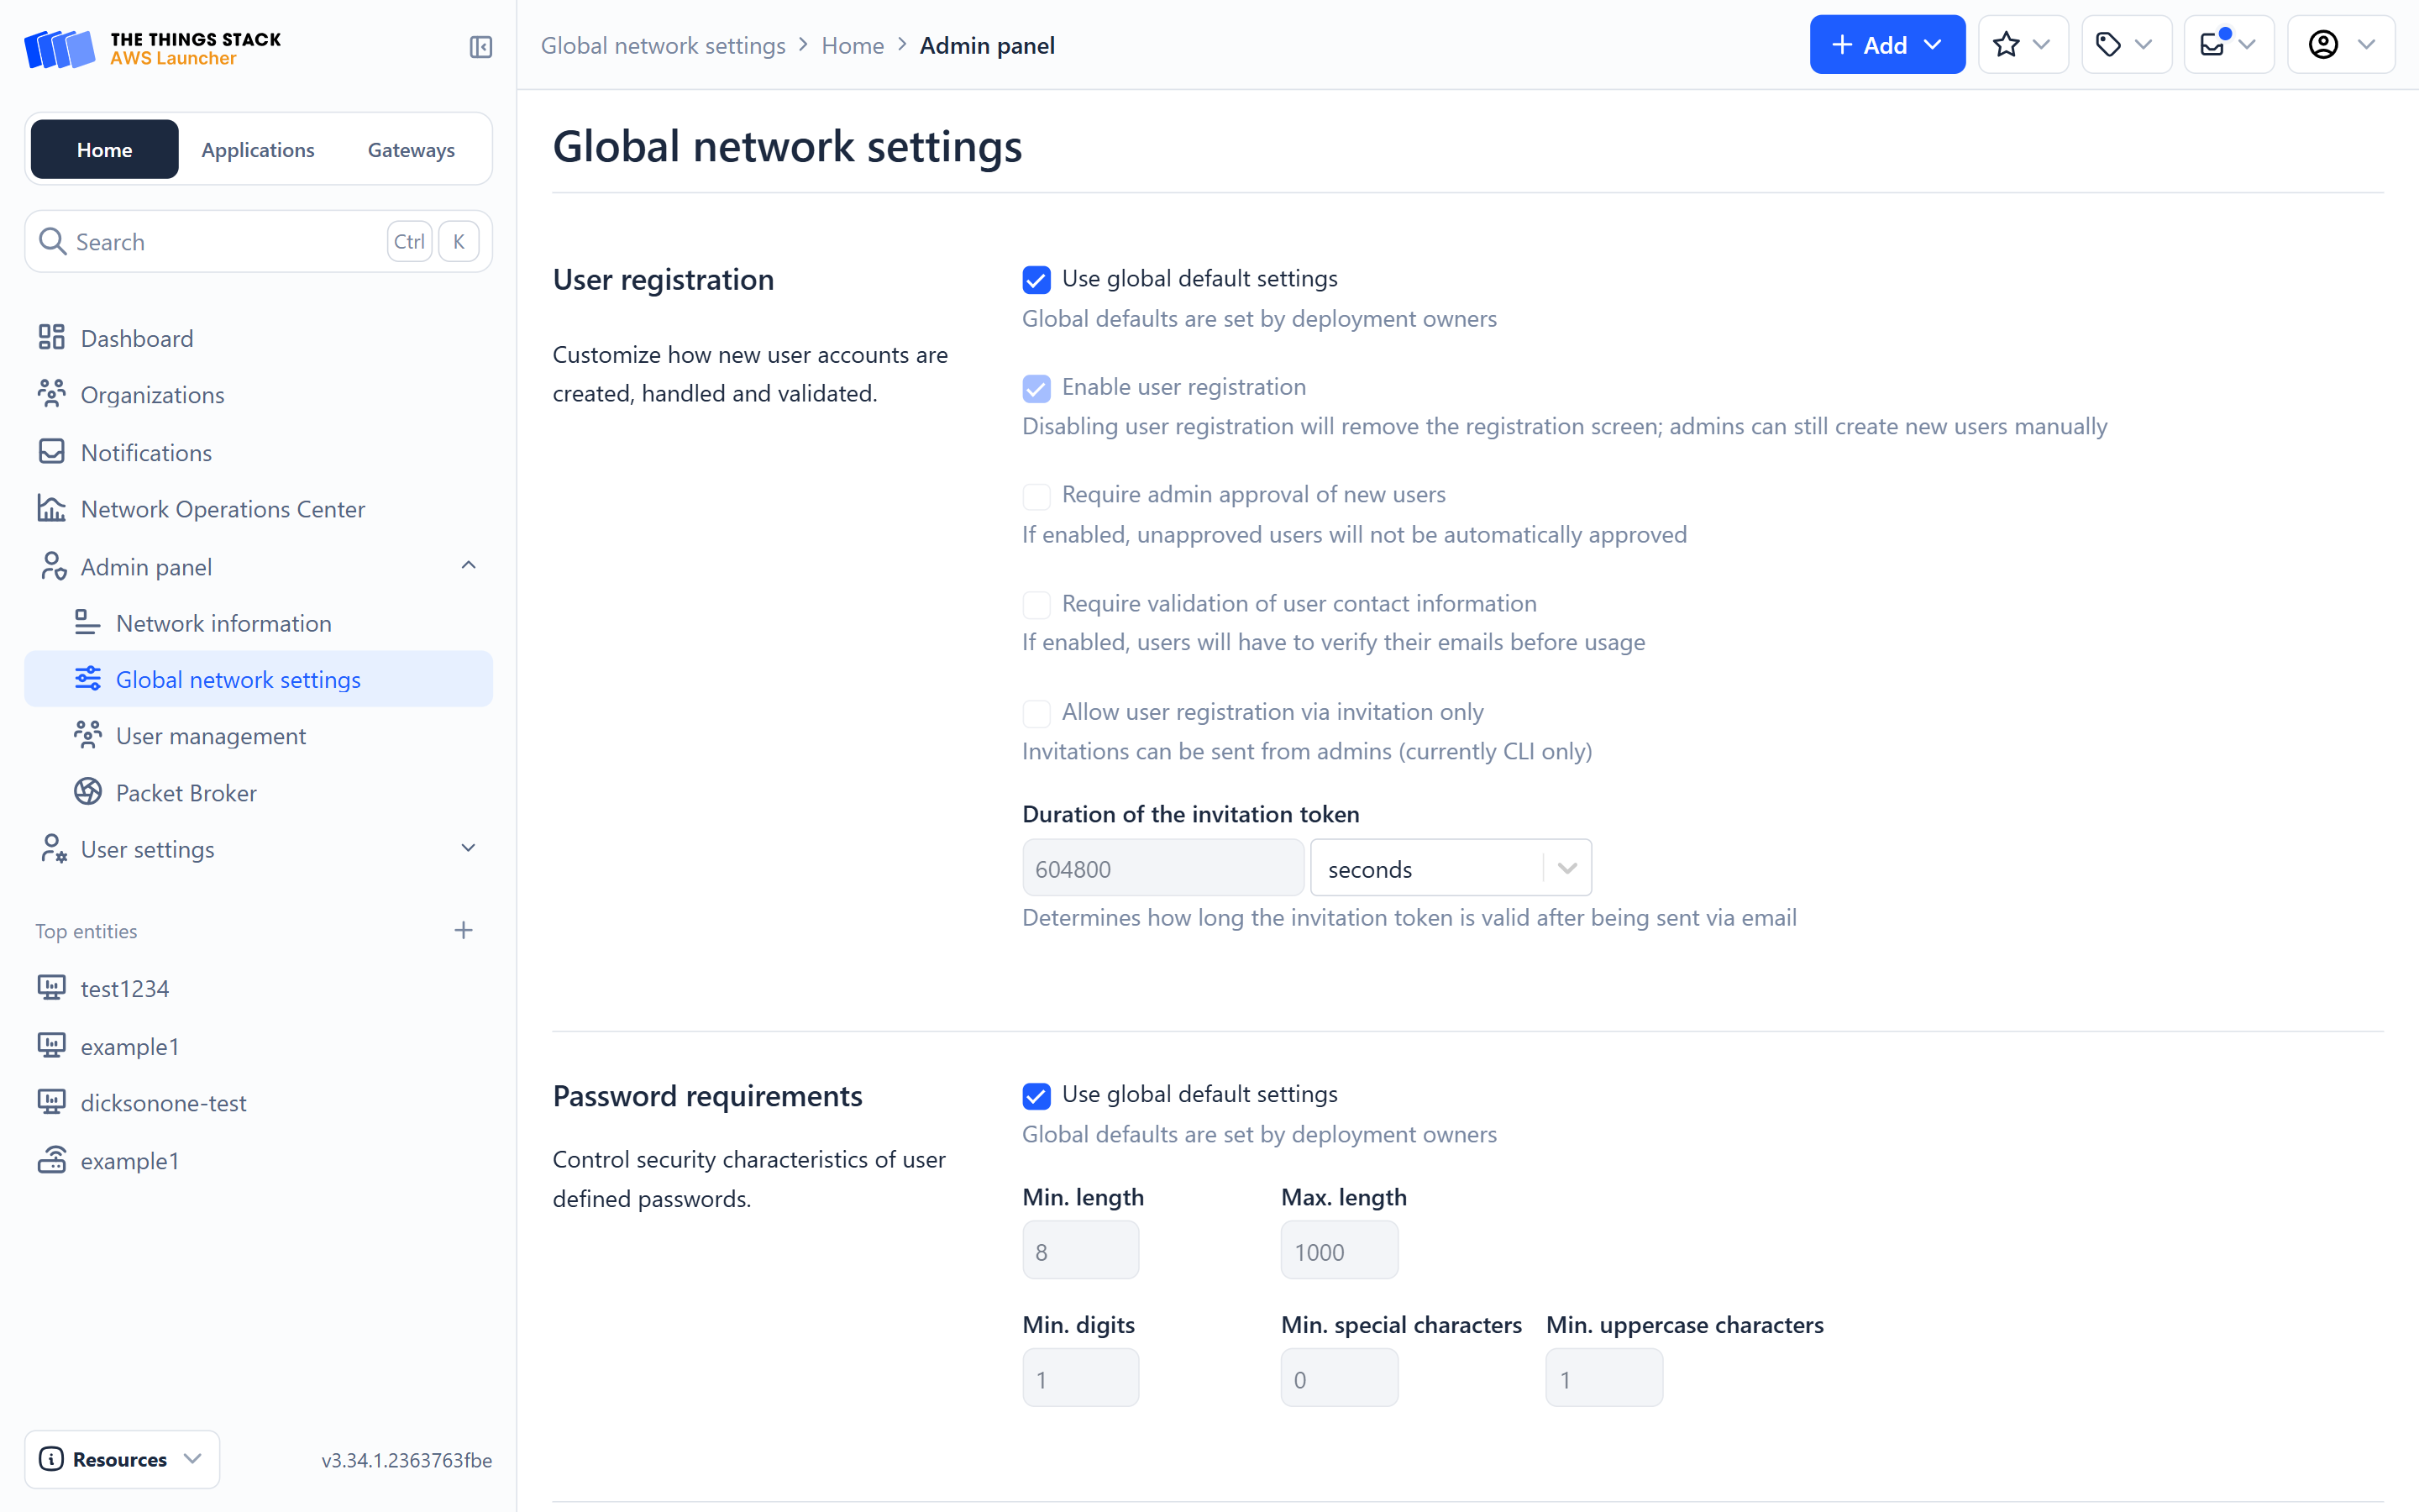The height and width of the screenshot is (1512, 2419).
Task: Open Notifications from sidebar
Action: (259, 452)
